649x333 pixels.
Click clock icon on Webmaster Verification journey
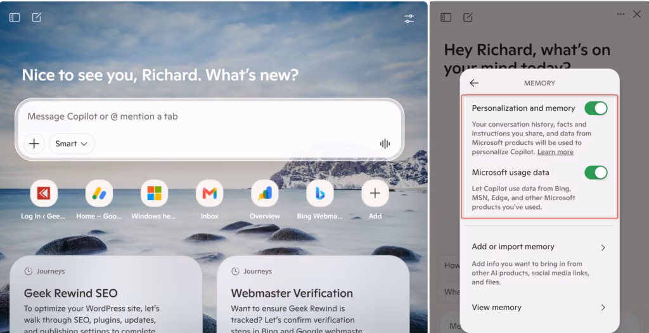[235, 272]
